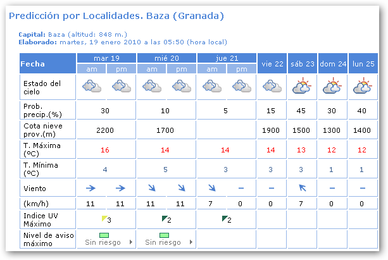This screenshot has height=260, width=388.
Task: Click the wind arrow for jue 21 am
Action: 212,189
